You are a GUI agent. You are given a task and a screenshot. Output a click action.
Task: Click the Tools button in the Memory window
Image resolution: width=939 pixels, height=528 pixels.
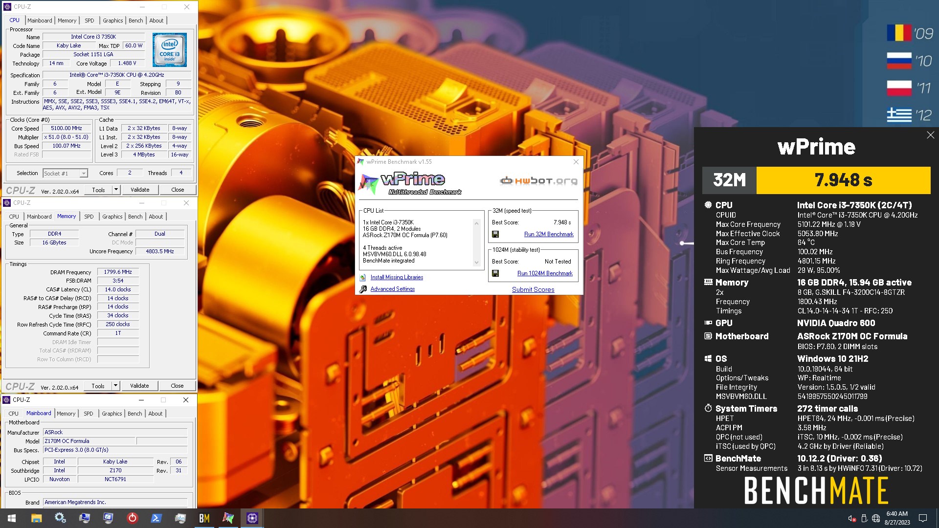click(x=98, y=386)
